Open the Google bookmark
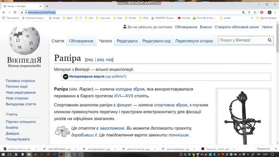This screenshot has height=157, width=279. coord(54,18)
